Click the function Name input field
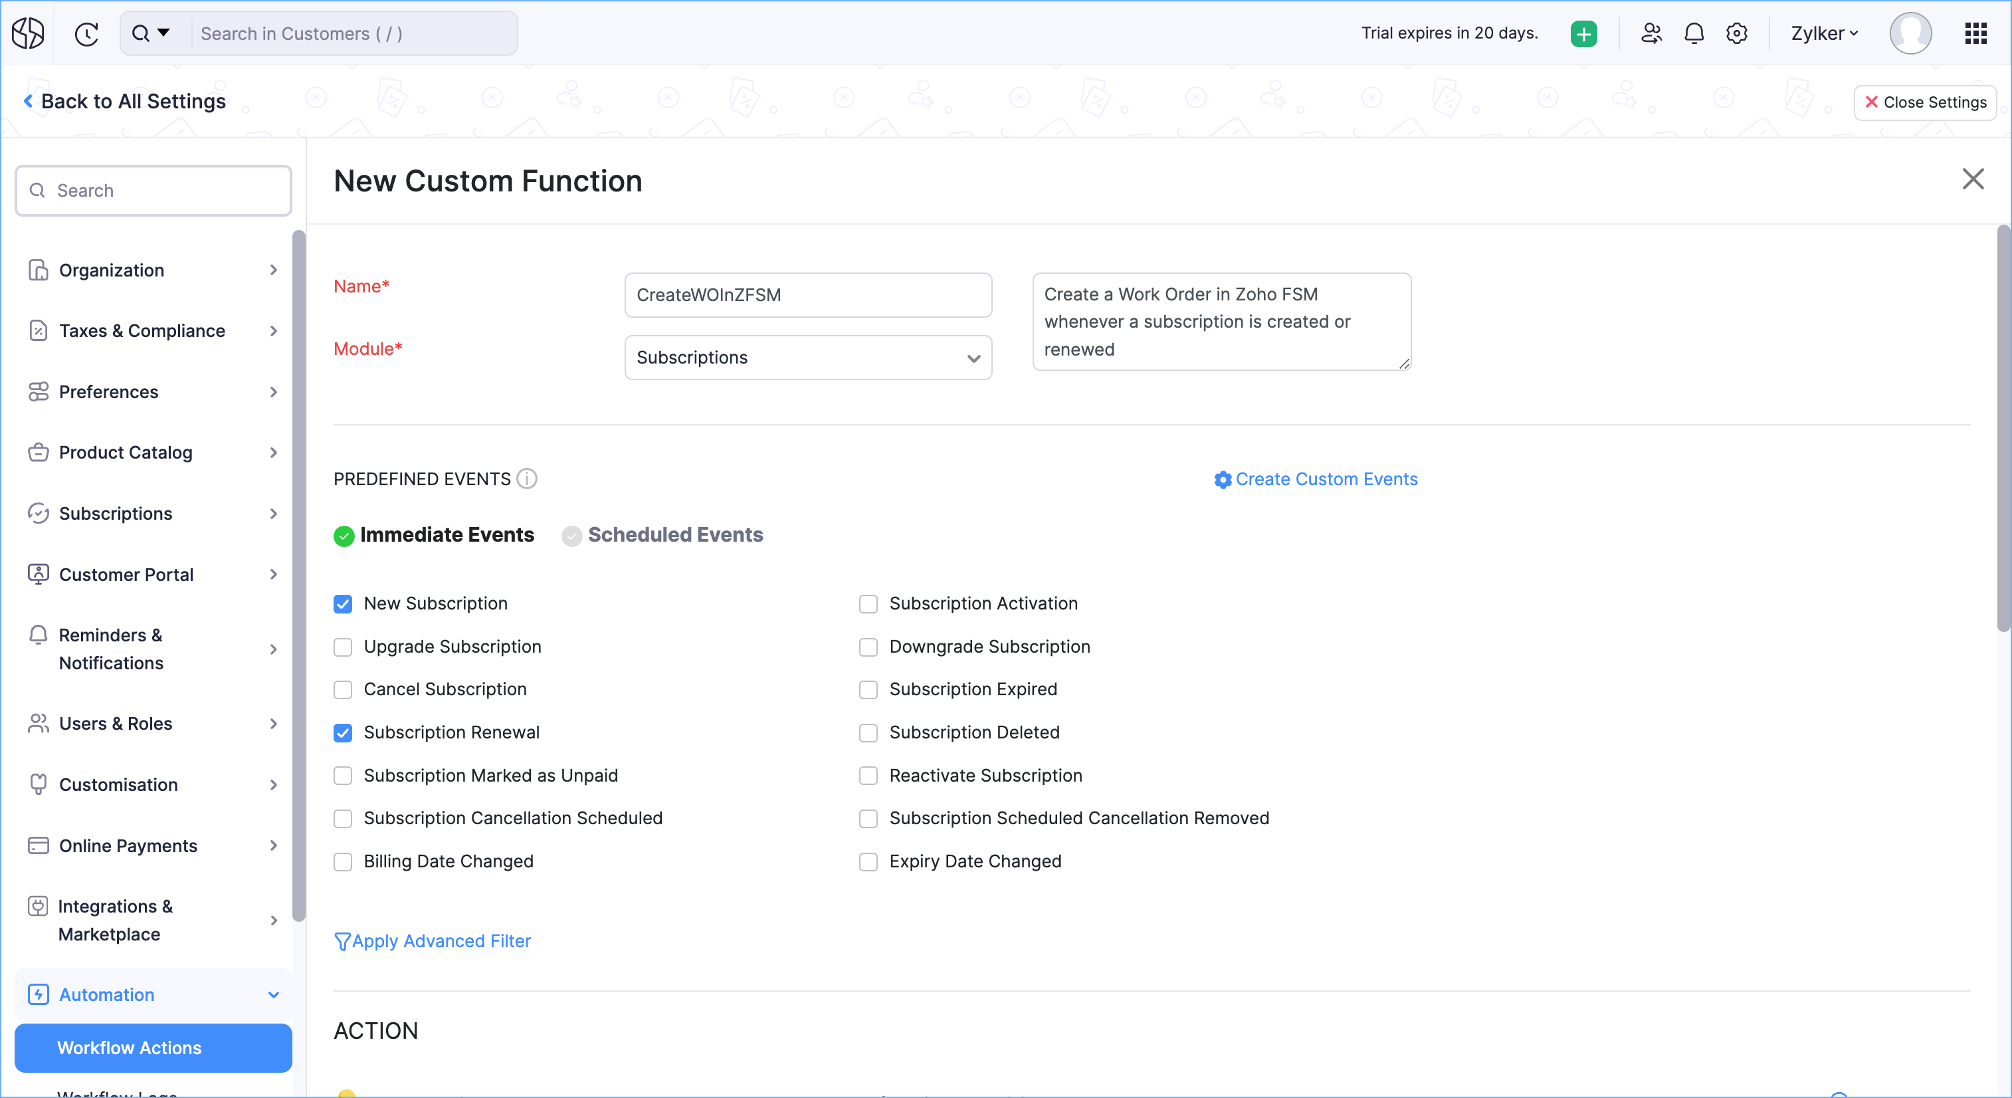The height and width of the screenshot is (1098, 2012). (807, 295)
